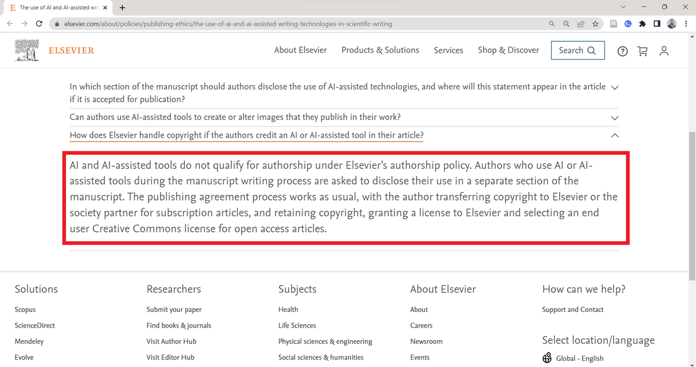The image size is (696, 367).
Task: Close the current Elsevier tab
Action: pos(105,8)
